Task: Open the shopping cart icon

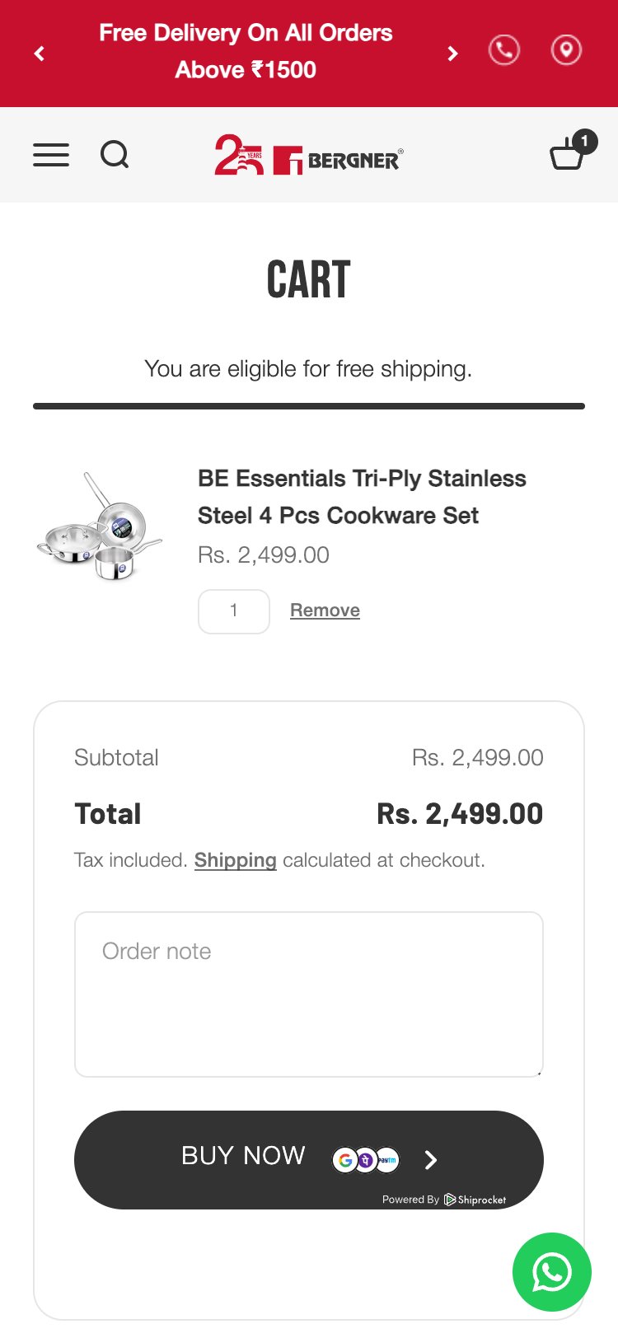Action: point(569,155)
